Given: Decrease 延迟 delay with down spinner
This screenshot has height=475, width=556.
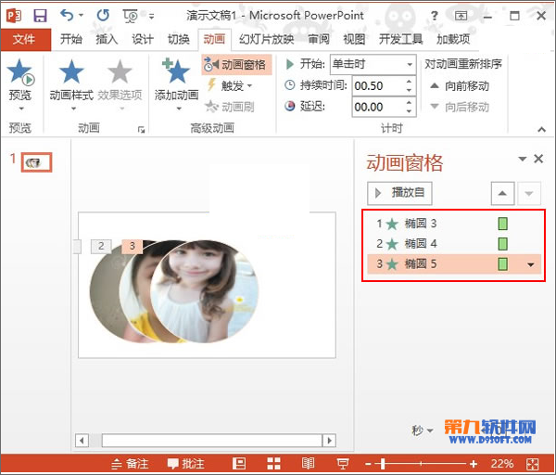Looking at the screenshot, I should click(x=410, y=111).
